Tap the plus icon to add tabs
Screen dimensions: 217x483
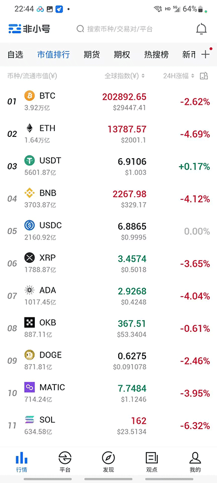coord(205,54)
